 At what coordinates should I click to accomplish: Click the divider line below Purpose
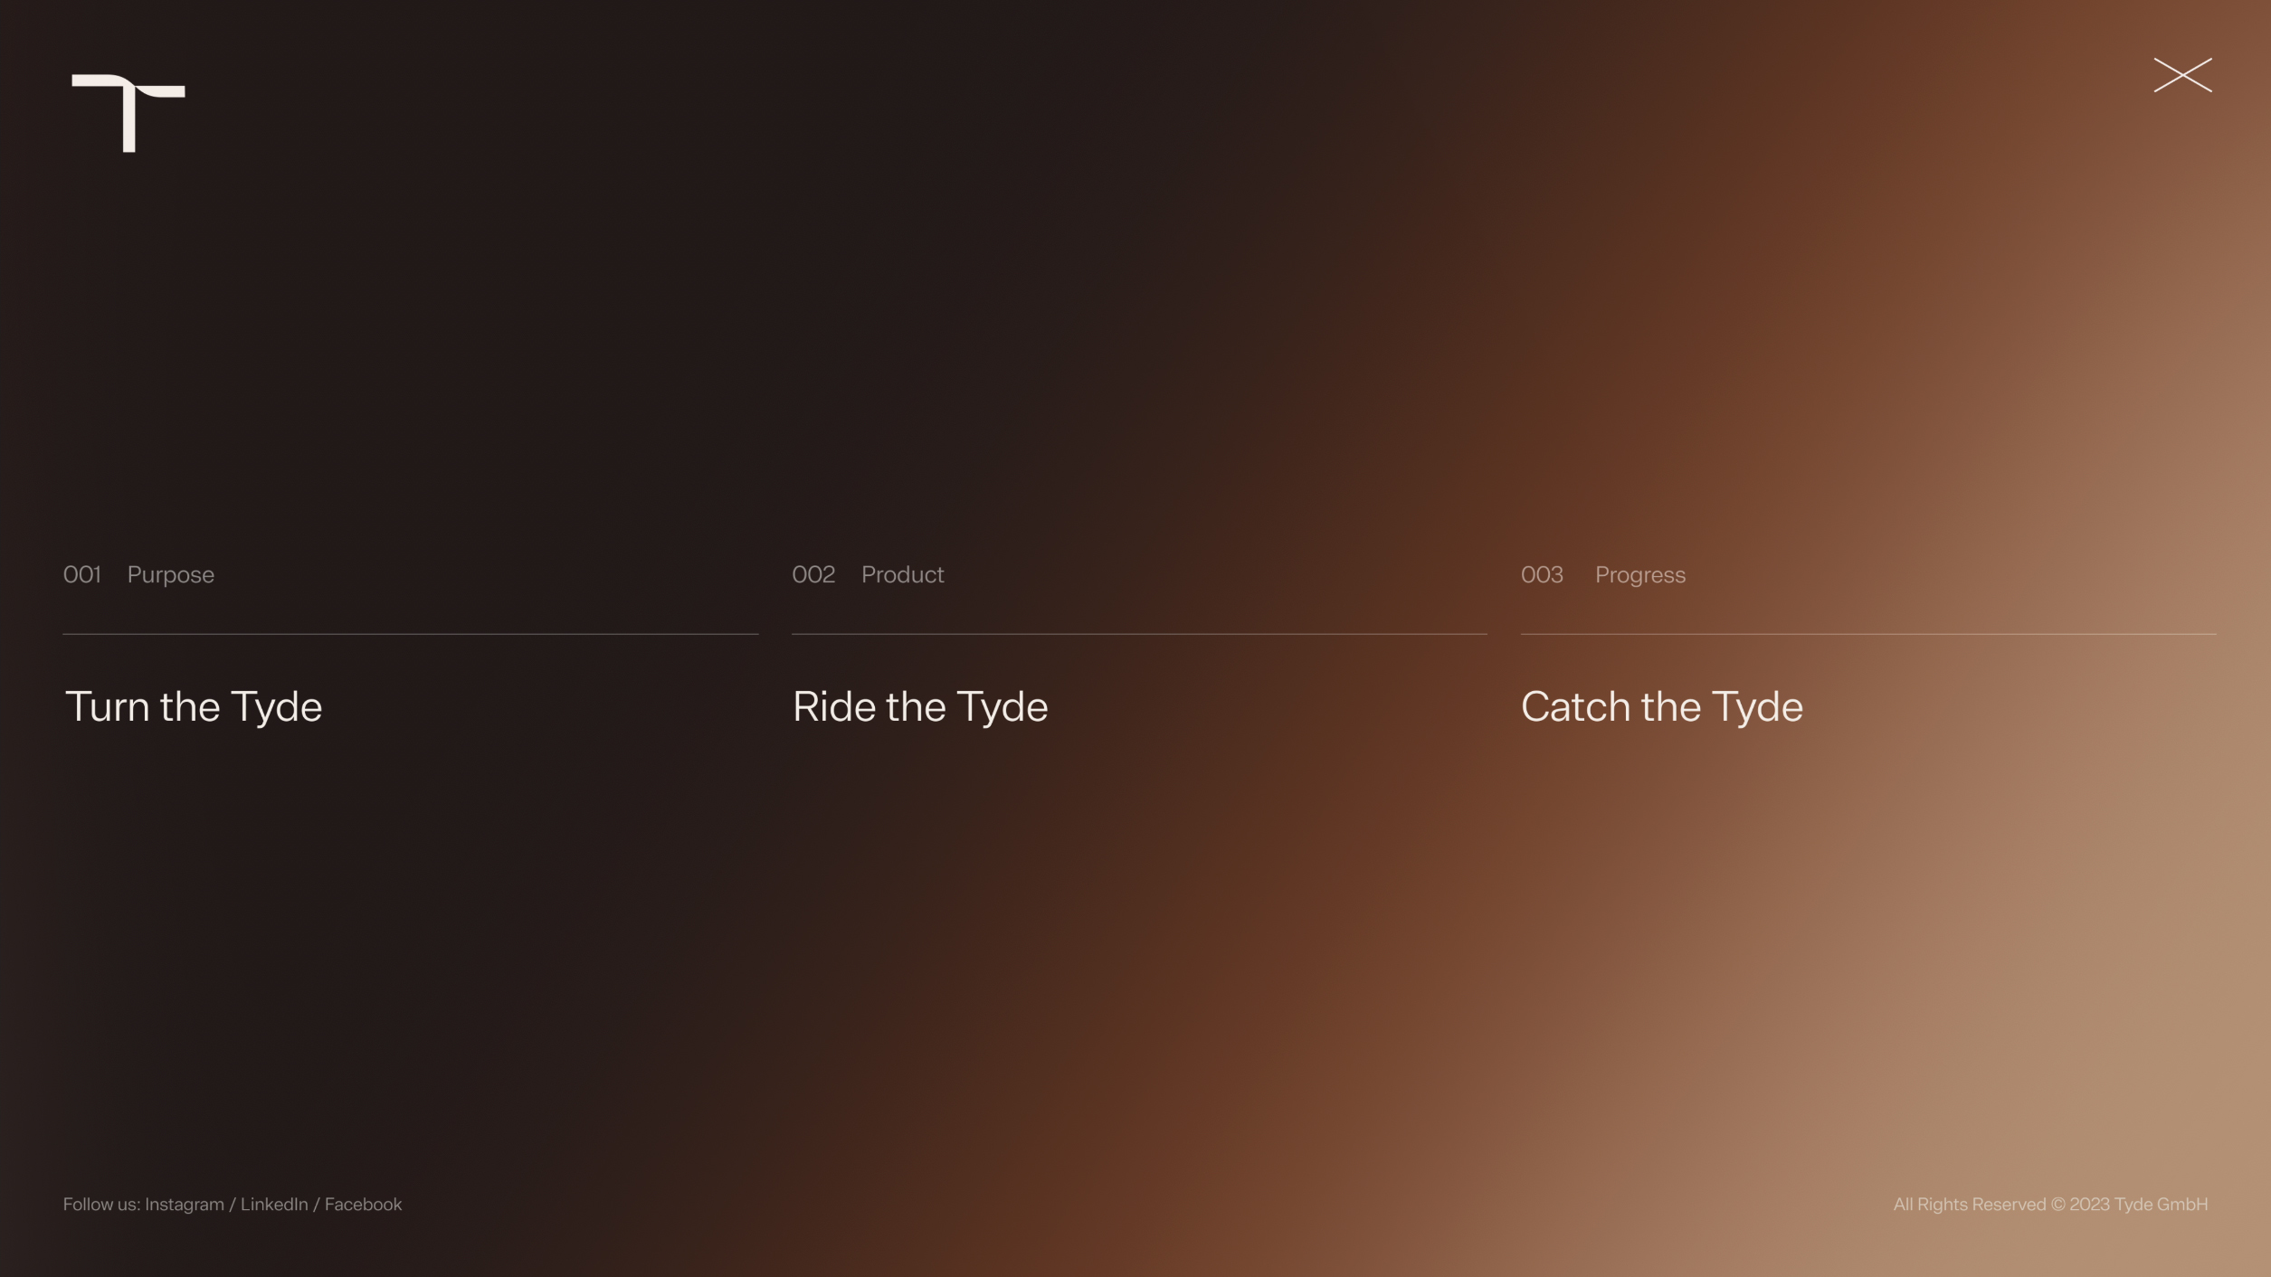(x=410, y=634)
